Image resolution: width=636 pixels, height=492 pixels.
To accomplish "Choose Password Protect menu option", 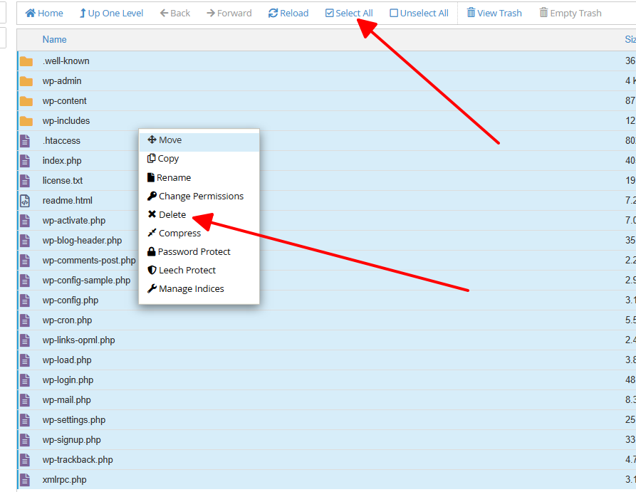I will click(189, 252).
